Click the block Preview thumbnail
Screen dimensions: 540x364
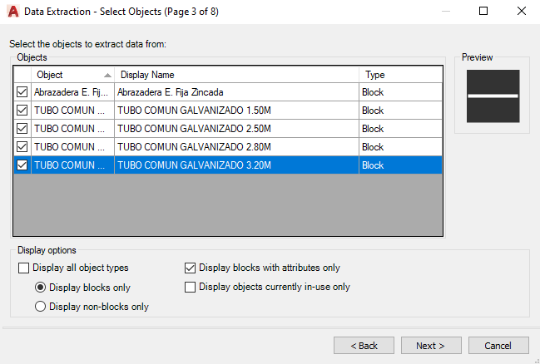point(493,96)
